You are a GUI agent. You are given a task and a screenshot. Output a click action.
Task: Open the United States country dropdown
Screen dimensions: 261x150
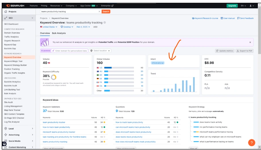click(x=48, y=27)
